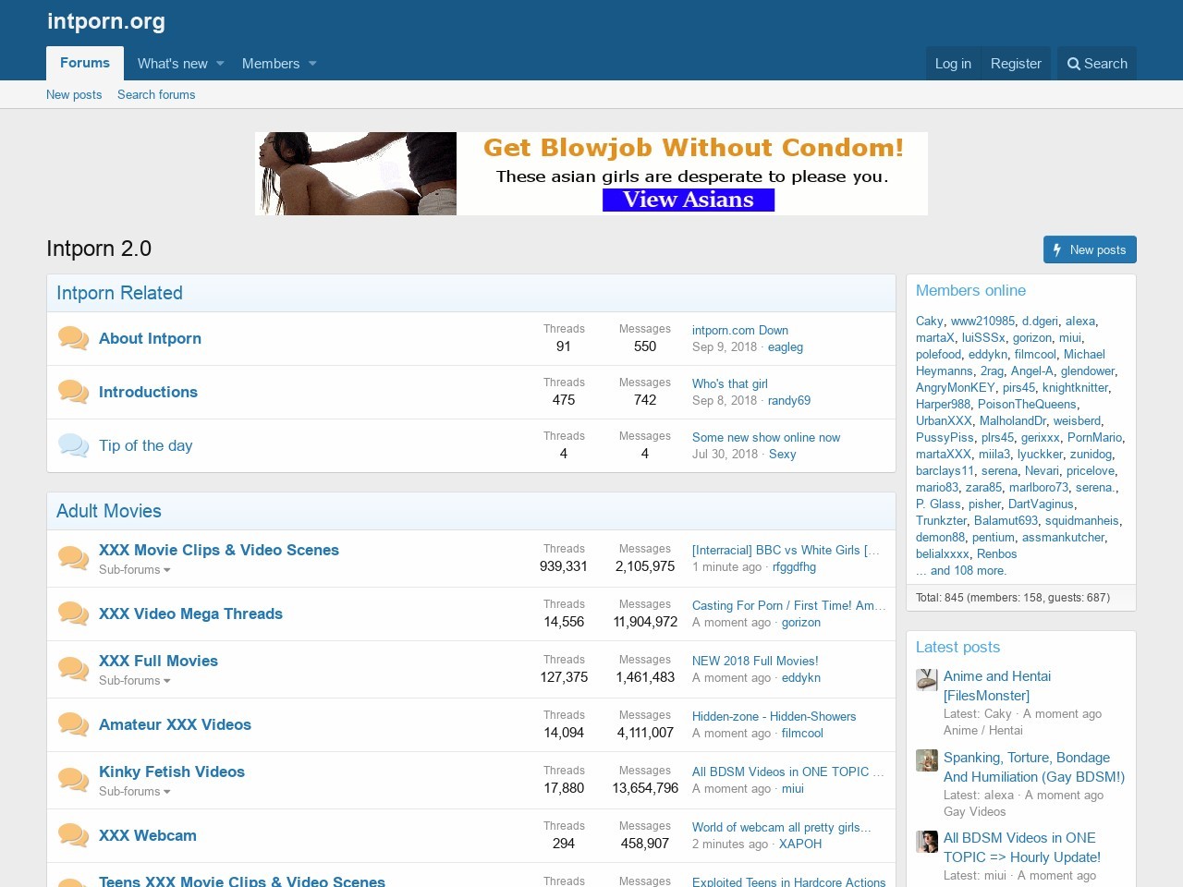The width and height of the screenshot is (1183, 887).
Task: Click the lightning bolt icon on New posts button
Action: [1057, 249]
